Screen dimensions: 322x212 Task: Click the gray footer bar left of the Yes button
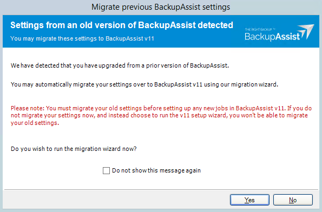click(x=116, y=200)
